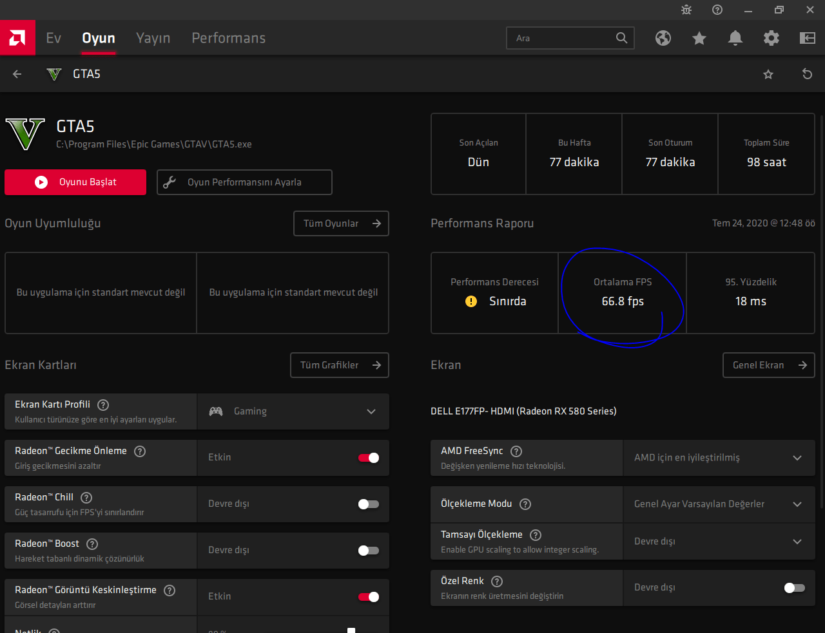Click the 95. Yüzdelik 18 ms value
Image resolution: width=825 pixels, height=633 pixels.
[x=751, y=301]
